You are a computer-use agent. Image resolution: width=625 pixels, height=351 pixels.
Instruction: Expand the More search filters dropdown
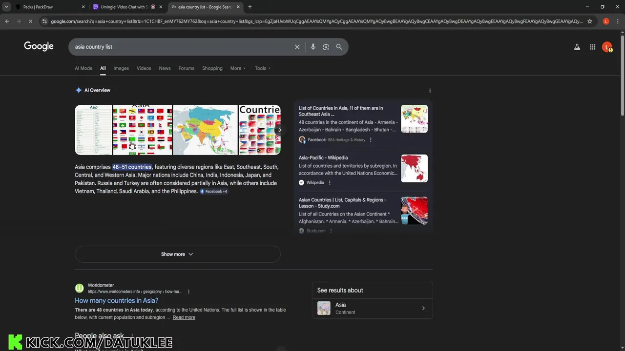pos(238,68)
